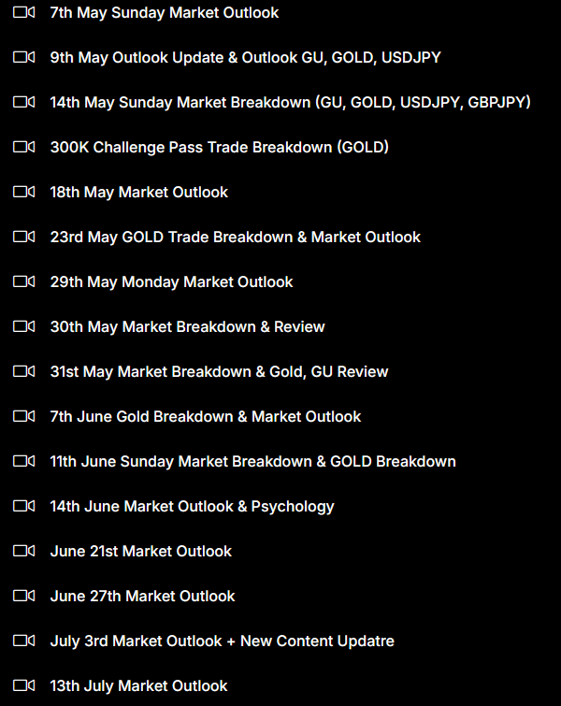Open July 3rd Market Outlook + New Content Update
Viewport: 561px width, 706px height.
pos(222,641)
